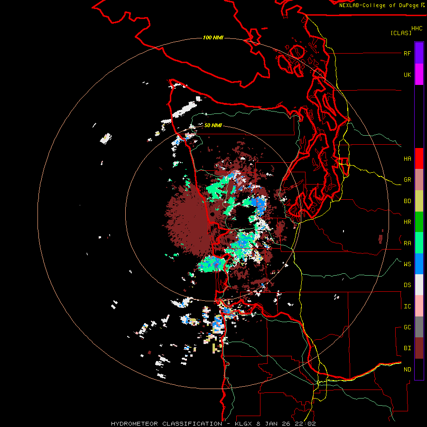
Task: Select the IC pink legend swatch
Action: [x=419, y=306]
